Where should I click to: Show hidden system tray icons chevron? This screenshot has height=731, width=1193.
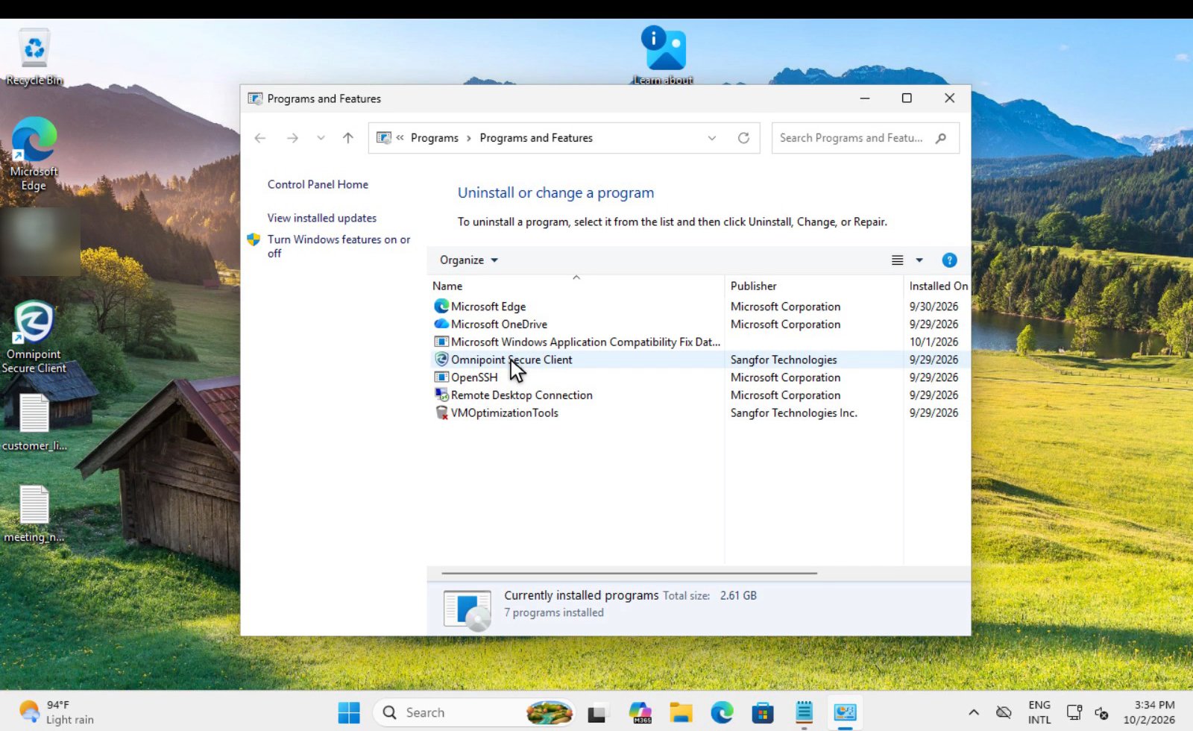point(974,713)
